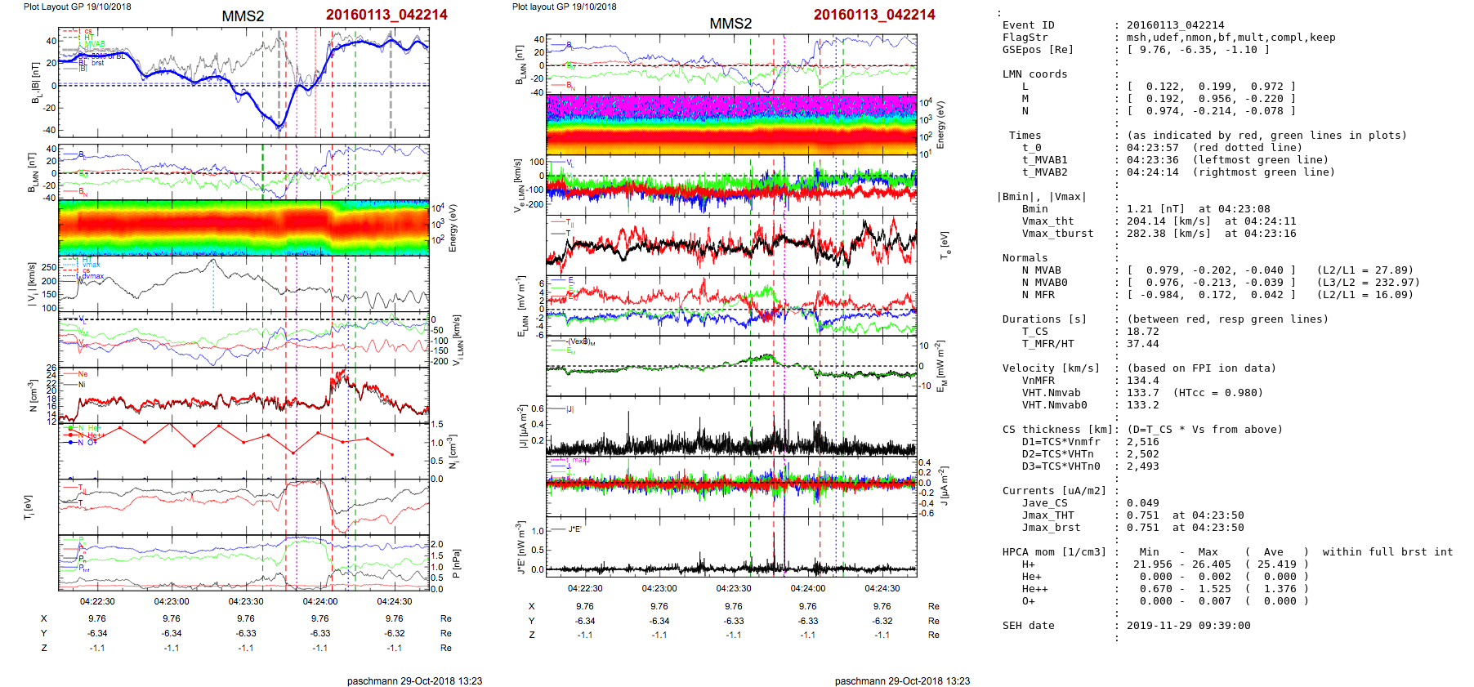
Task: Click the Ne legend entry in the density panel
Action: click(82, 374)
